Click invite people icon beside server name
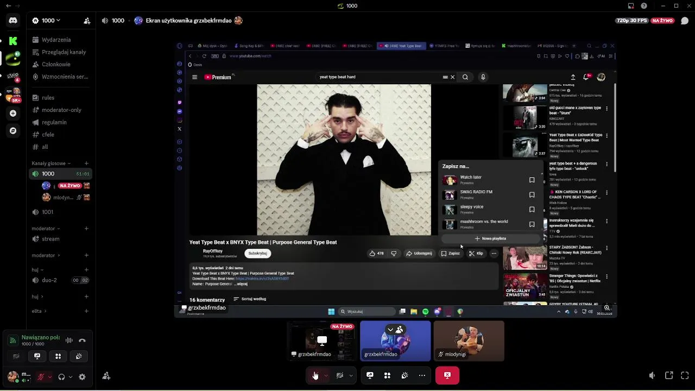695x391 pixels. tap(87, 21)
